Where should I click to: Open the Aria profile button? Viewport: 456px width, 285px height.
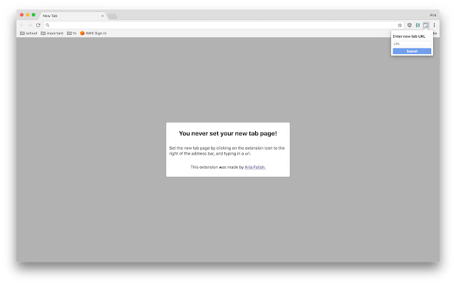432,15
